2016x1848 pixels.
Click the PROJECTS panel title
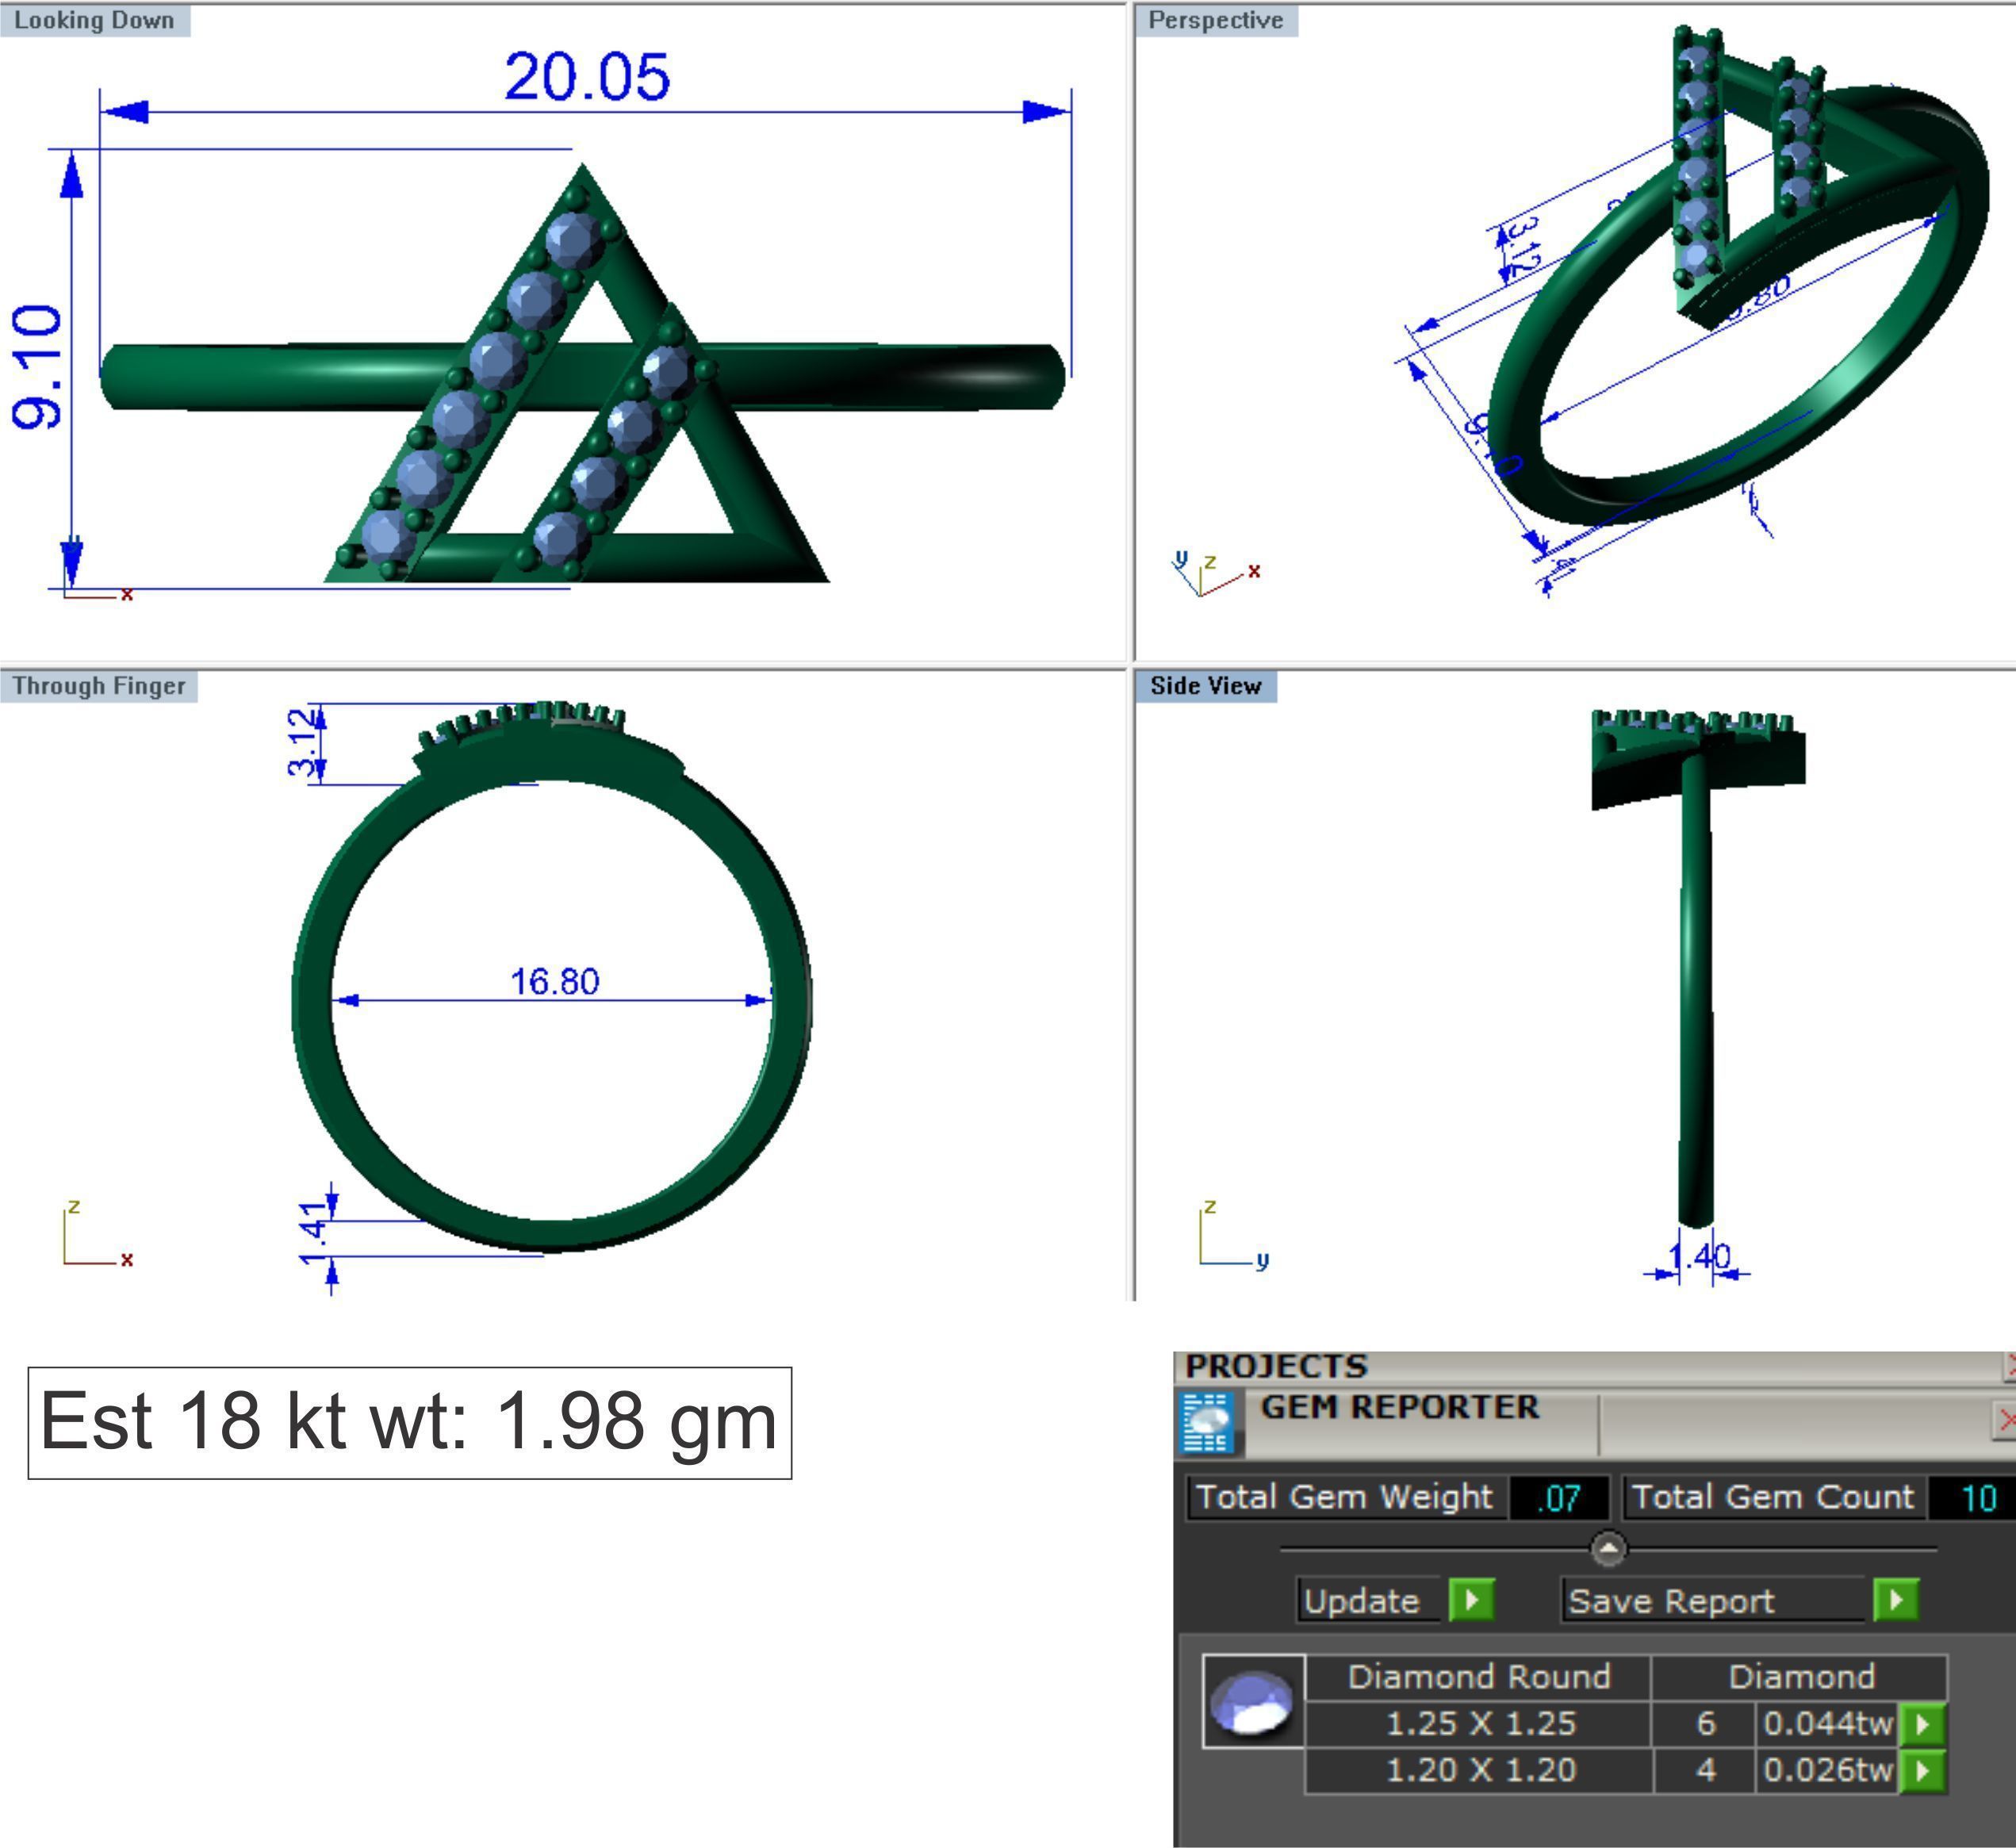coord(1276,1366)
